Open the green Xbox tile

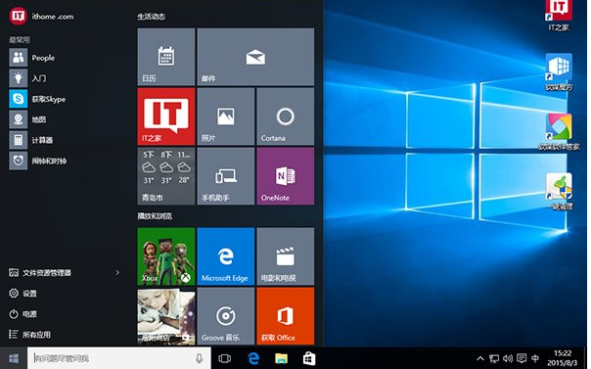point(166,256)
